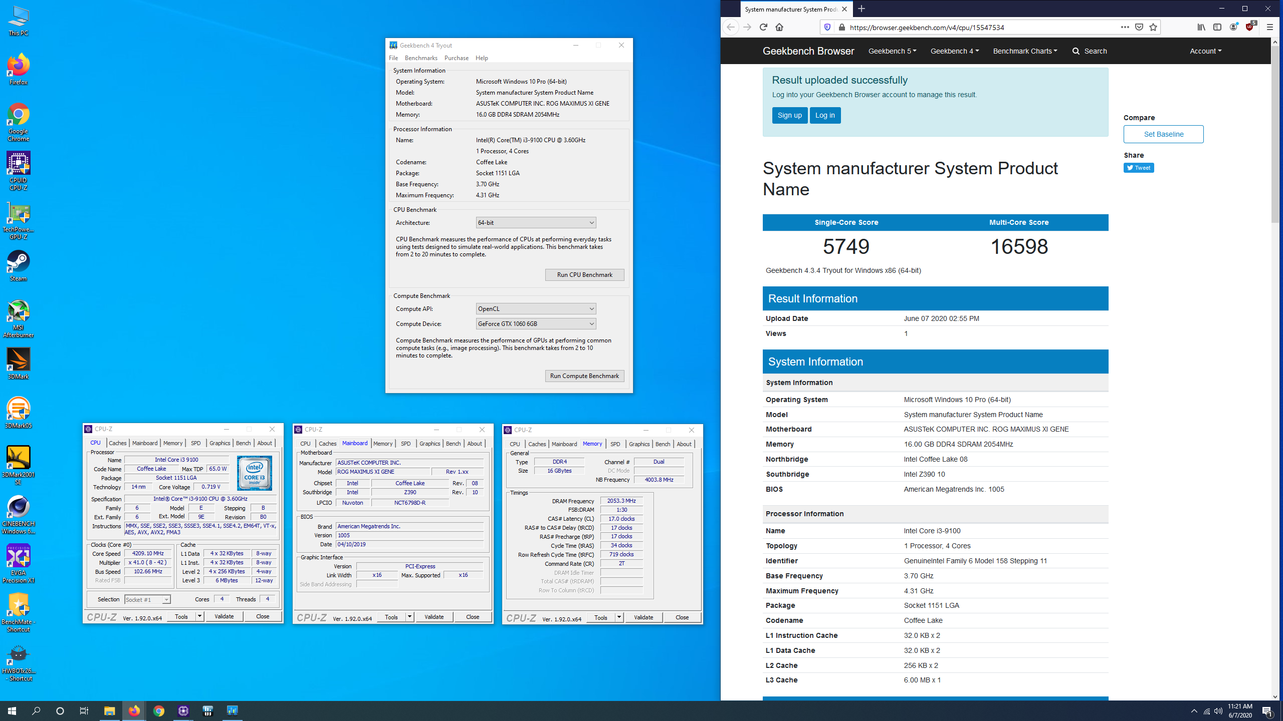This screenshot has height=721, width=1283.
Task: Open BenchMate shortcut on desktop
Action: pyautogui.click(x=18, y=612)
